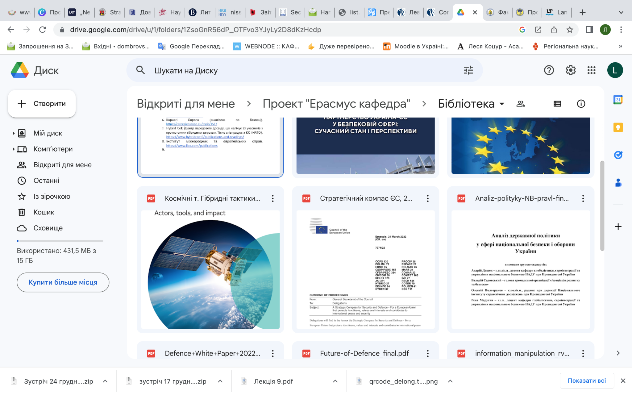Open the Google apps grid
Viewport: 632px width, 395px height.
[x=591, y=70]
